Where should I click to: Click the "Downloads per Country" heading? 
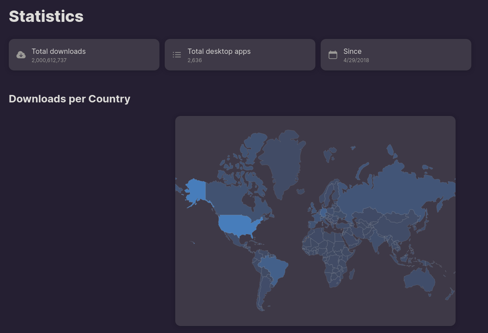pyautogui.click(x=70, y=99)
